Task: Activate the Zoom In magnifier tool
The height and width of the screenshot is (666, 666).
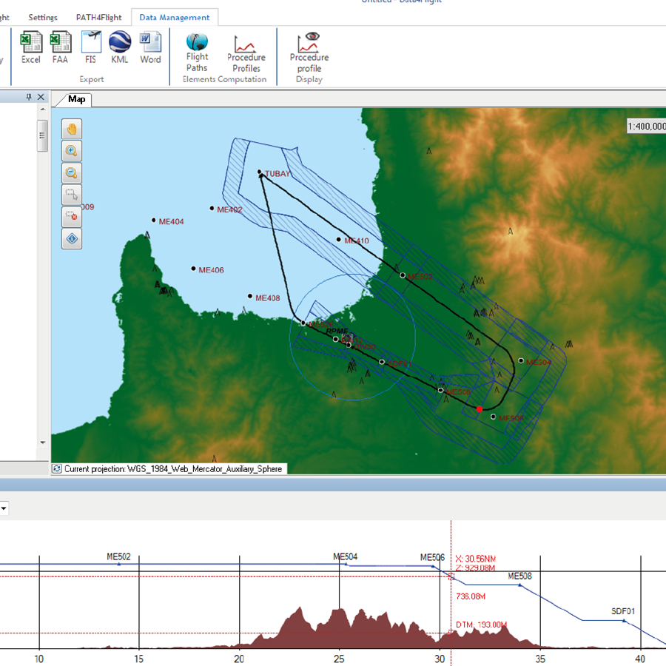Action: 72,150
